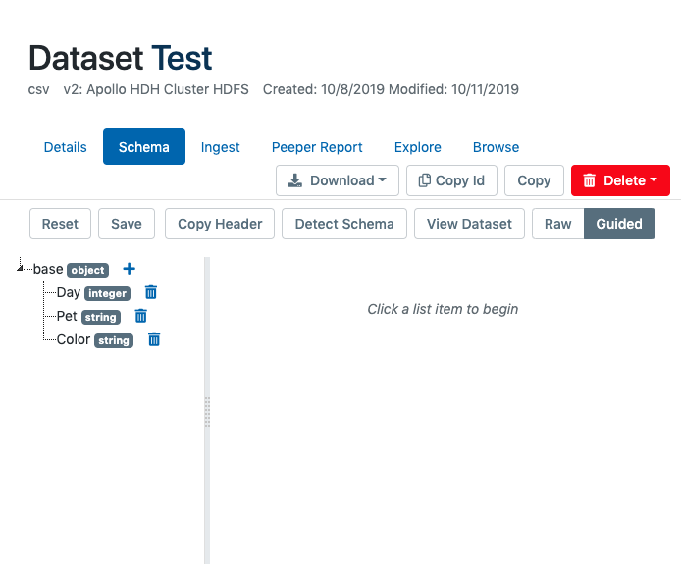
Task: Click Copy Header button
Action: [220, 224]
